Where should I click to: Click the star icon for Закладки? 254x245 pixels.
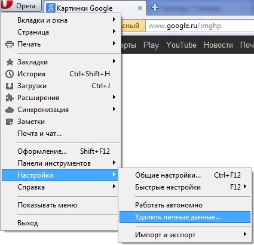10,62
